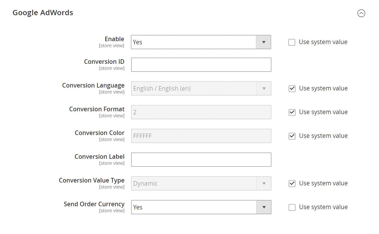Click the Google AdWords section heading
Viewport: 379px width, 234px height.
coord(43,13)
